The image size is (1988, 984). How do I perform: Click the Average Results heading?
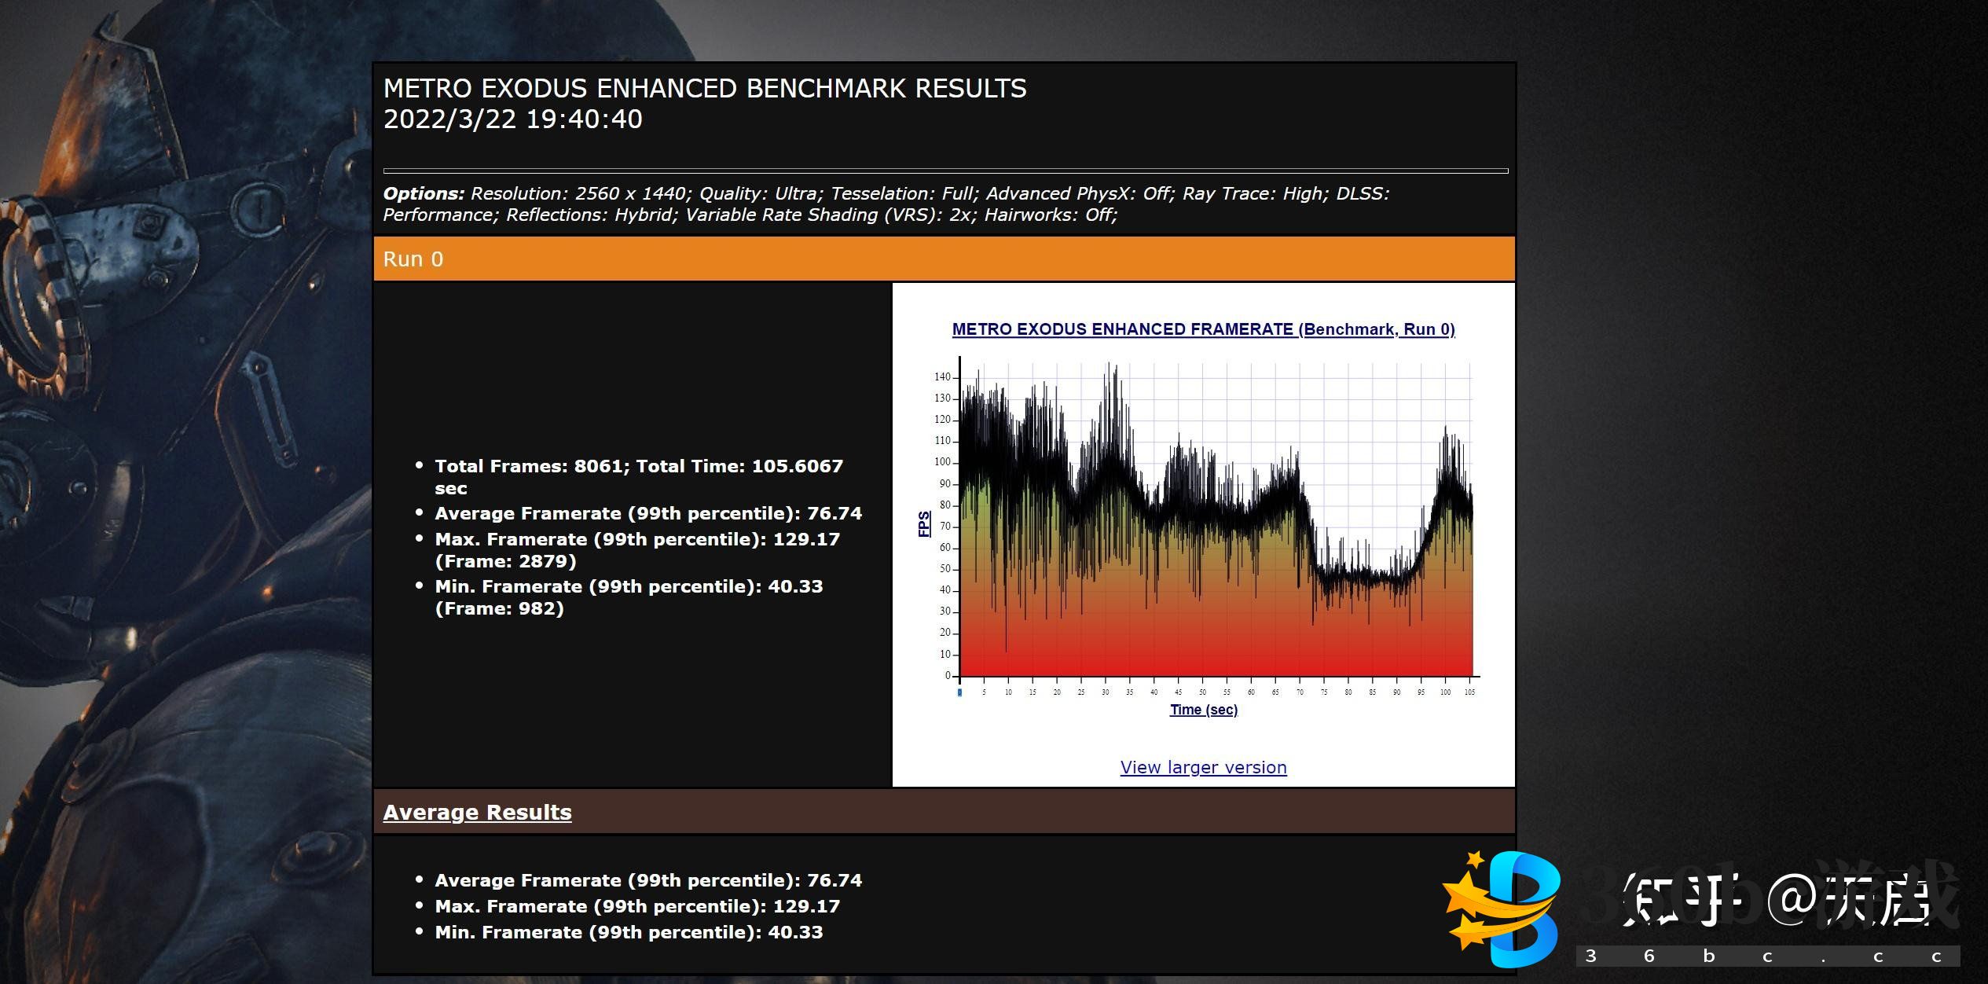click(x=477, y=812)
